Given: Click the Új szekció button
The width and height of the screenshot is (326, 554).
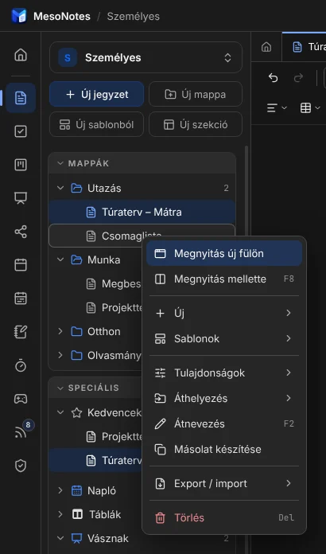Looking at the screenshot, I should (196, 125).
